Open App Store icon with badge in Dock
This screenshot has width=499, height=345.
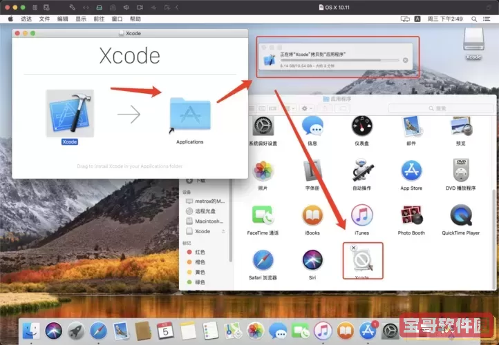click(368, 331)
